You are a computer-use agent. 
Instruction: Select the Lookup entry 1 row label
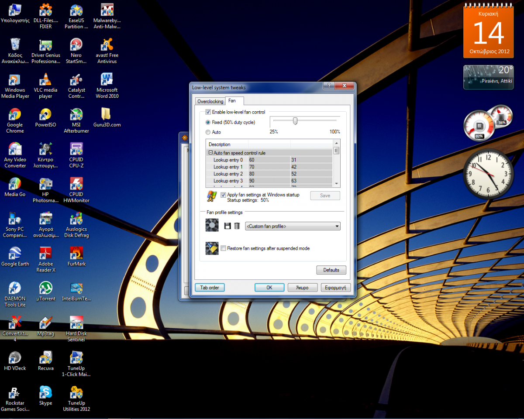pyautogui.click(x=228, y=167)
